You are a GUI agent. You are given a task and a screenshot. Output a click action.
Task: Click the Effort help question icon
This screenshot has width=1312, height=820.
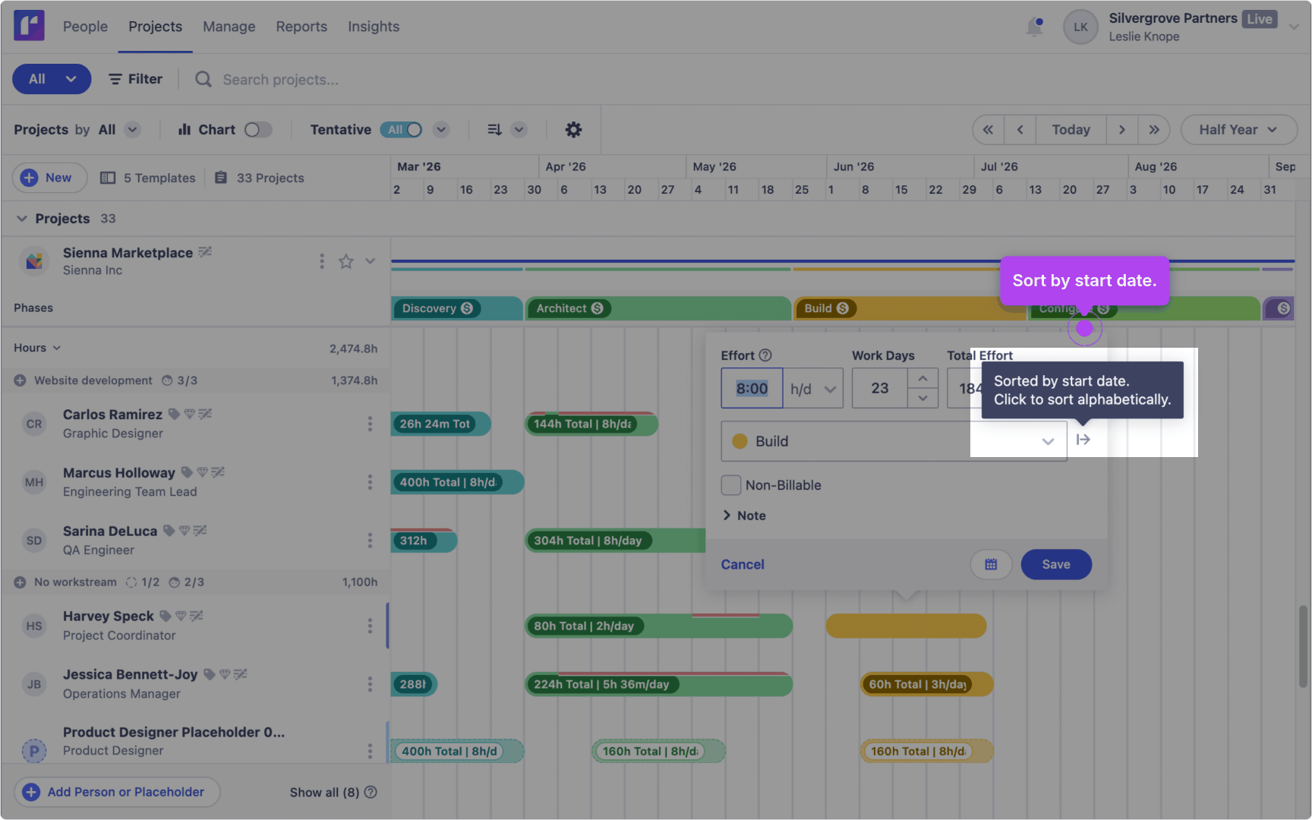[765, 355]
